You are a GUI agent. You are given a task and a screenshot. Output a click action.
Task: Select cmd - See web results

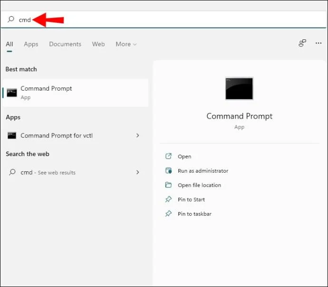[x=74, y=172]
